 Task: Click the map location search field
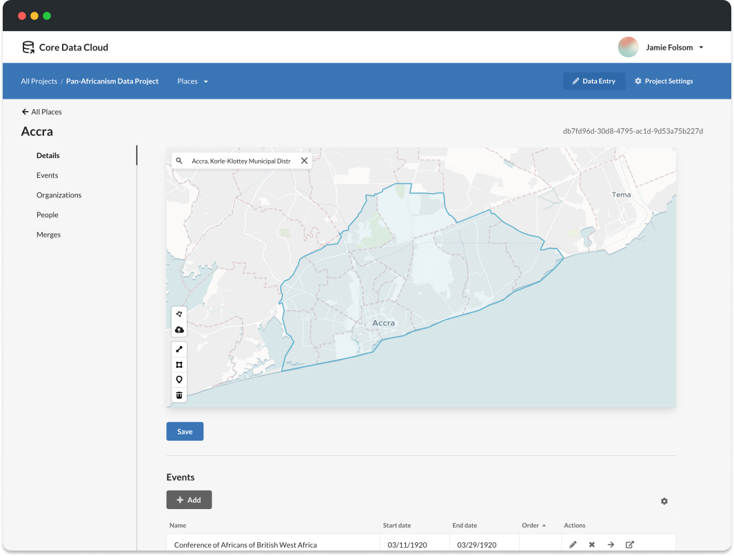(x=241, y=161)
